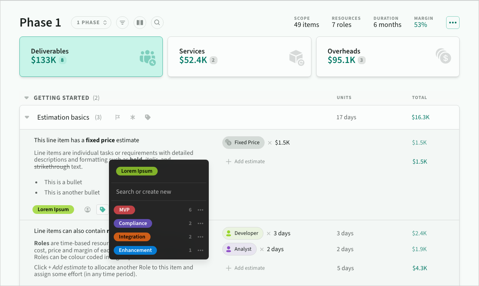Open the three-dot menu in top right
479x286 pixels.
[x=453, y=23]
